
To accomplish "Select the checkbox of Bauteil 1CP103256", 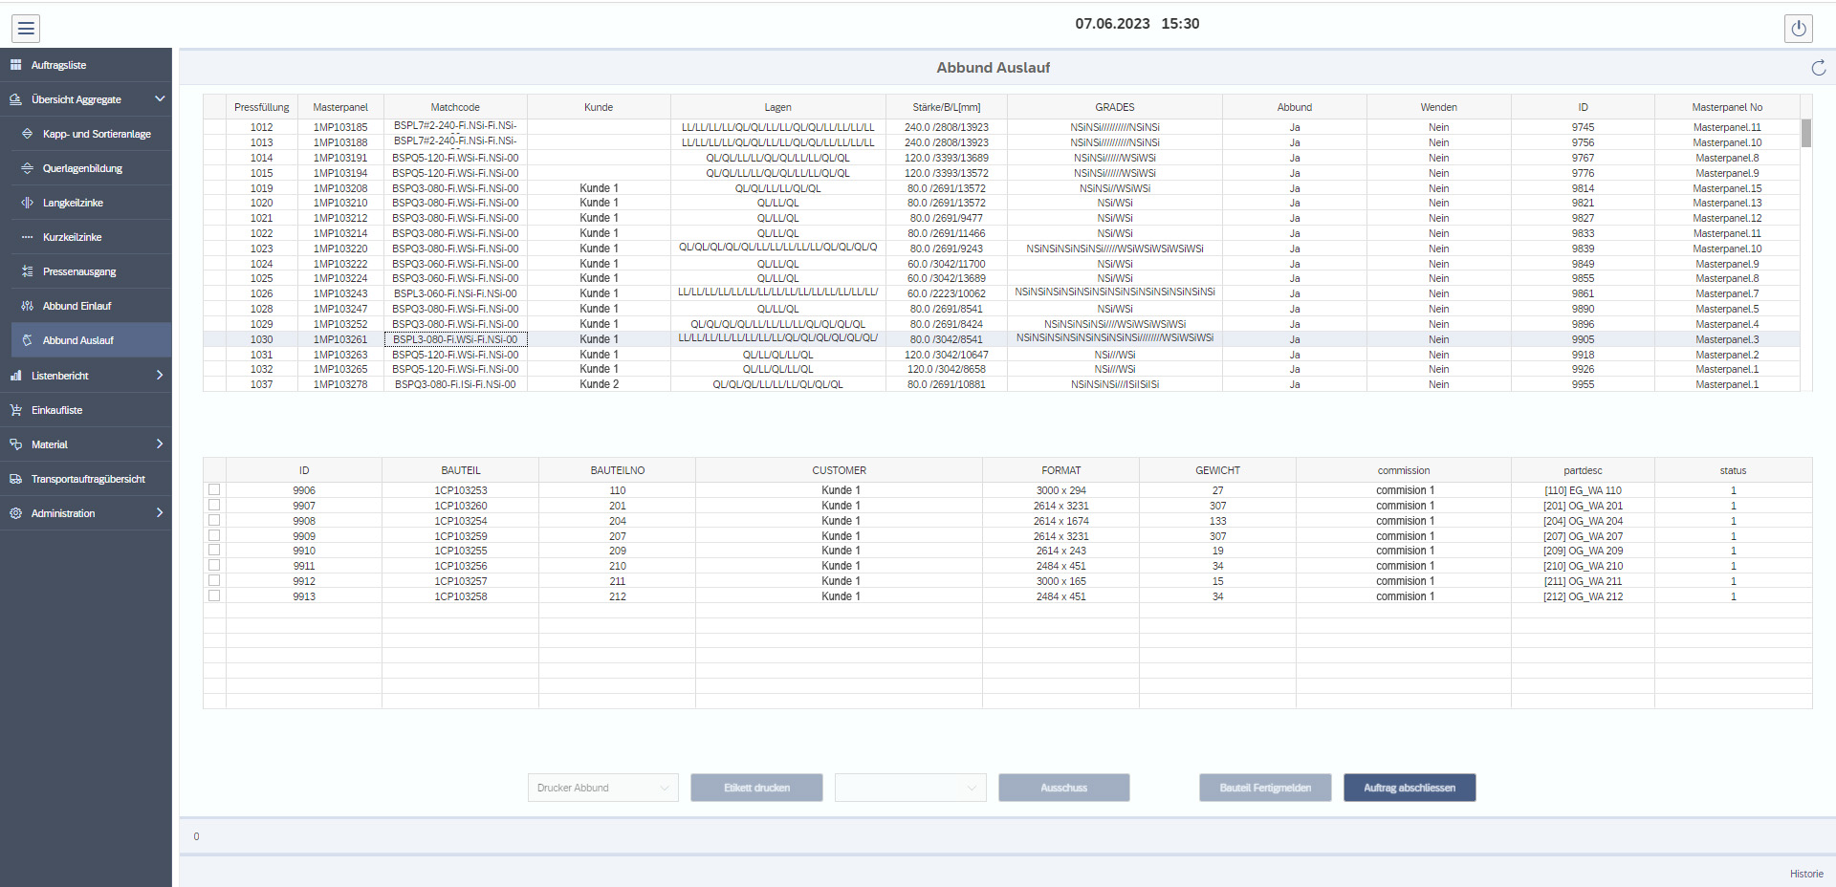I will click(x=214, y=565).
